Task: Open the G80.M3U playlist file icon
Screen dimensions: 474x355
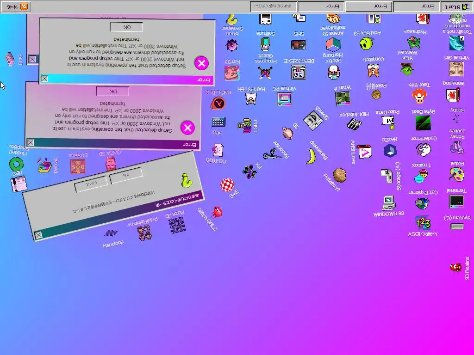Action: tap(218, 150)
